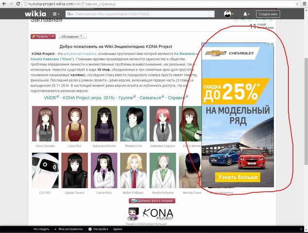Open Цуруги Такаси portrait thumbnail
This screenshot has height=233, width=308.
(75, 170)
